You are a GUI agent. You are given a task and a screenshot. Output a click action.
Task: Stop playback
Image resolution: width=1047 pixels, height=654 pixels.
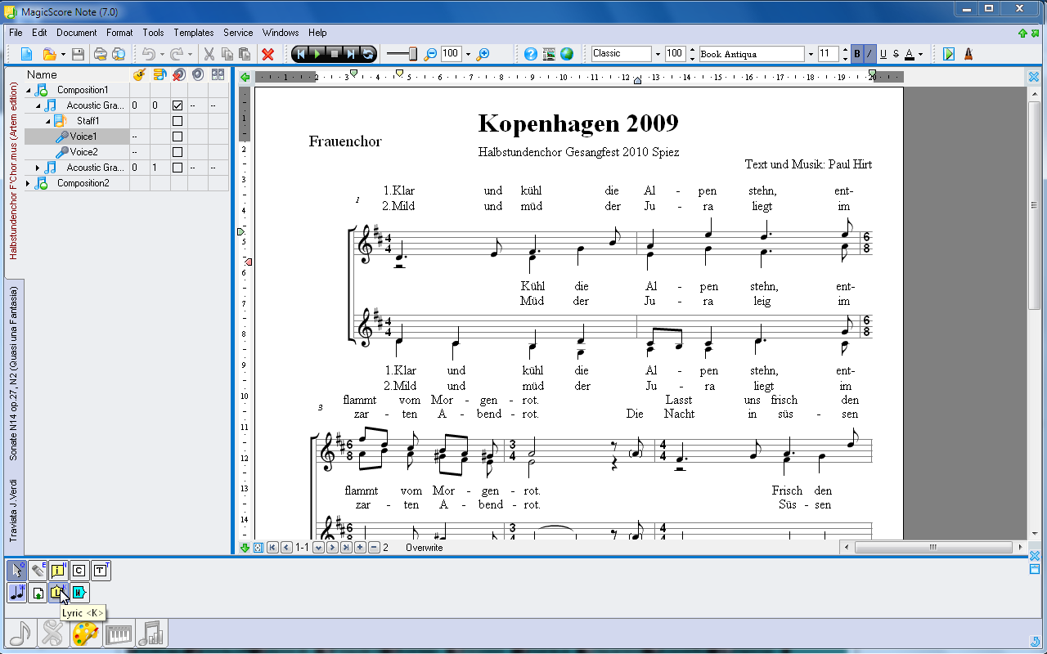click(335, 54)
